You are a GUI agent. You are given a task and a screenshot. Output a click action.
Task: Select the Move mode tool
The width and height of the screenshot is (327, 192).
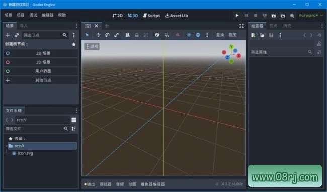click(x=98, y=35)
